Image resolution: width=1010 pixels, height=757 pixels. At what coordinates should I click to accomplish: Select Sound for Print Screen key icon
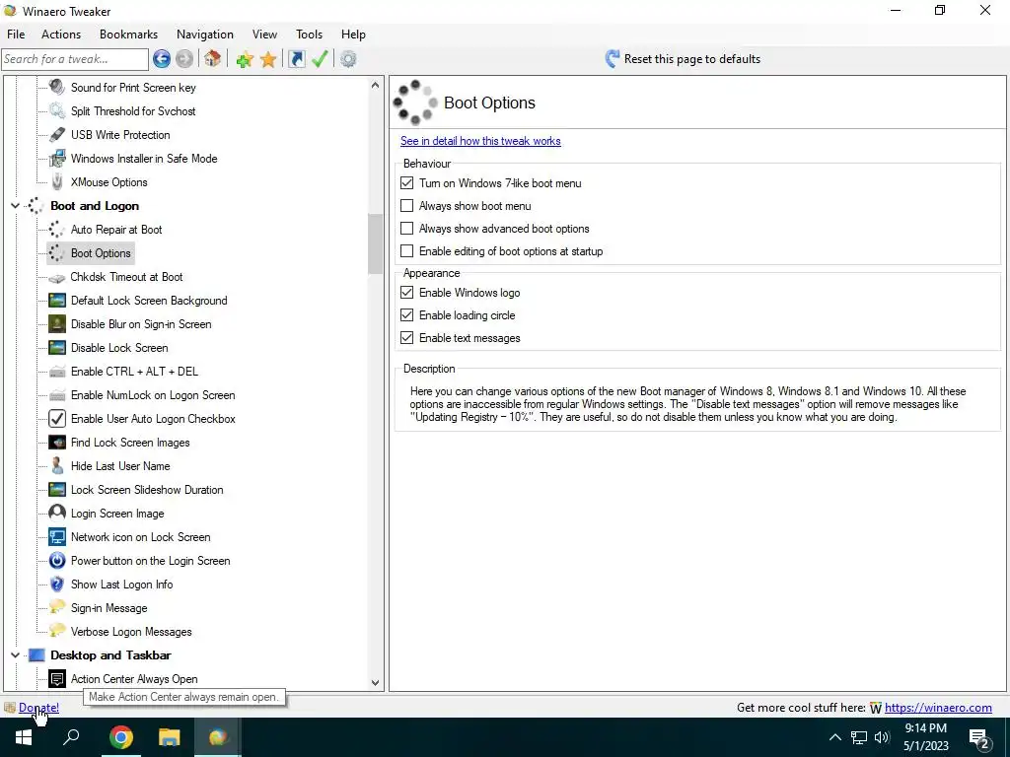coord(57,87)
